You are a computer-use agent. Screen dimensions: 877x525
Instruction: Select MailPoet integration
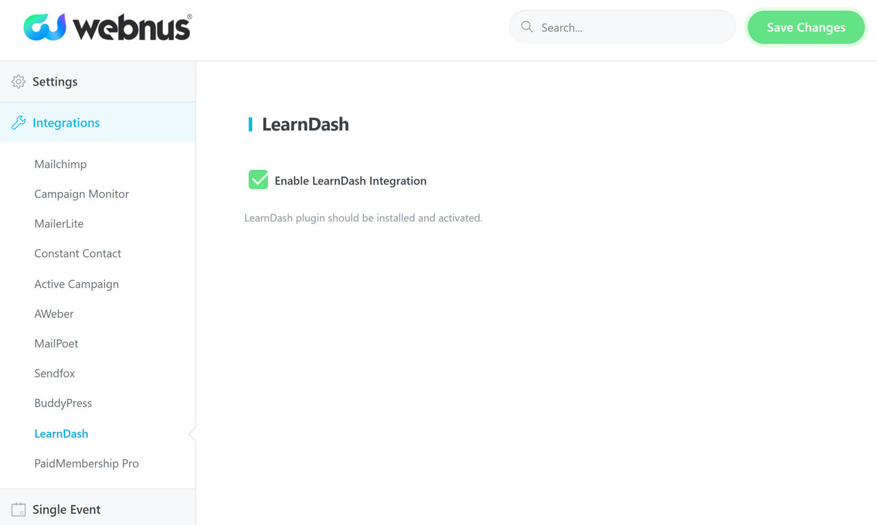tap(56, 343)
